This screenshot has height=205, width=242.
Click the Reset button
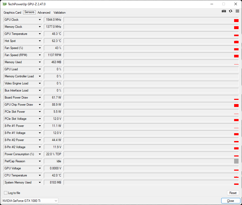(233, 193)
